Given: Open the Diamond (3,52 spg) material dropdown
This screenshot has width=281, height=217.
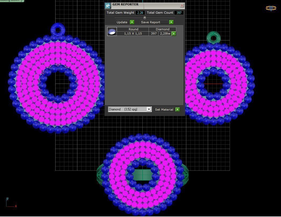Looking at the screenshot, I should pos(149,109).
